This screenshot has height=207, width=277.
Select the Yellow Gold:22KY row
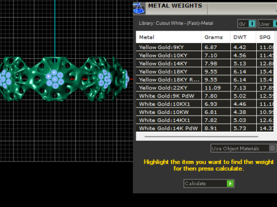tap(205, 88)
